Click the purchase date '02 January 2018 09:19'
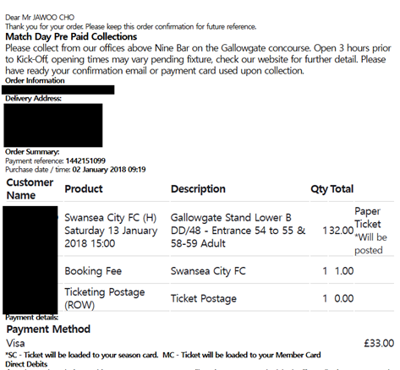 pos(109,170)
